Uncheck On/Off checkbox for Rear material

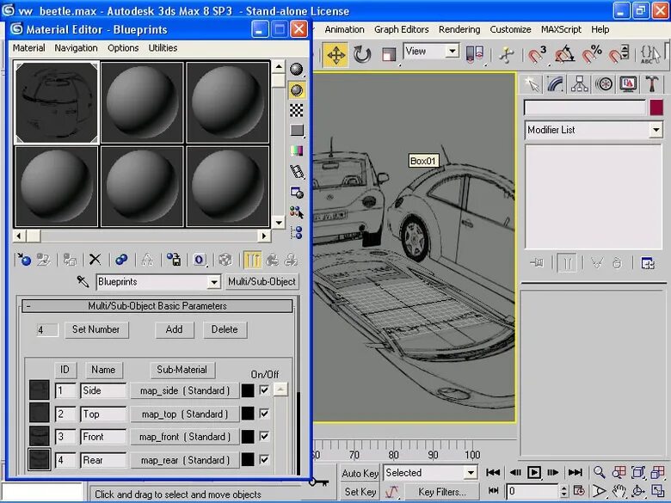coord(264,459)
